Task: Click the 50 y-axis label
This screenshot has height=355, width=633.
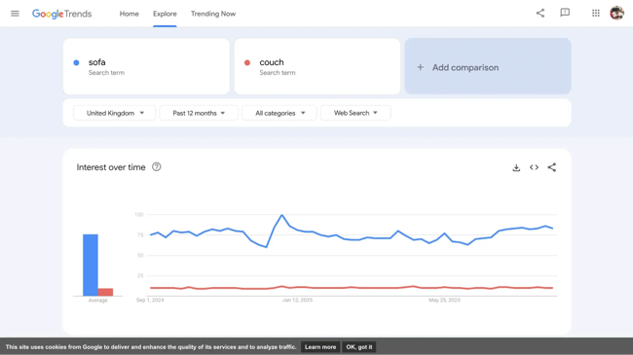Action: tap(140, 256)
